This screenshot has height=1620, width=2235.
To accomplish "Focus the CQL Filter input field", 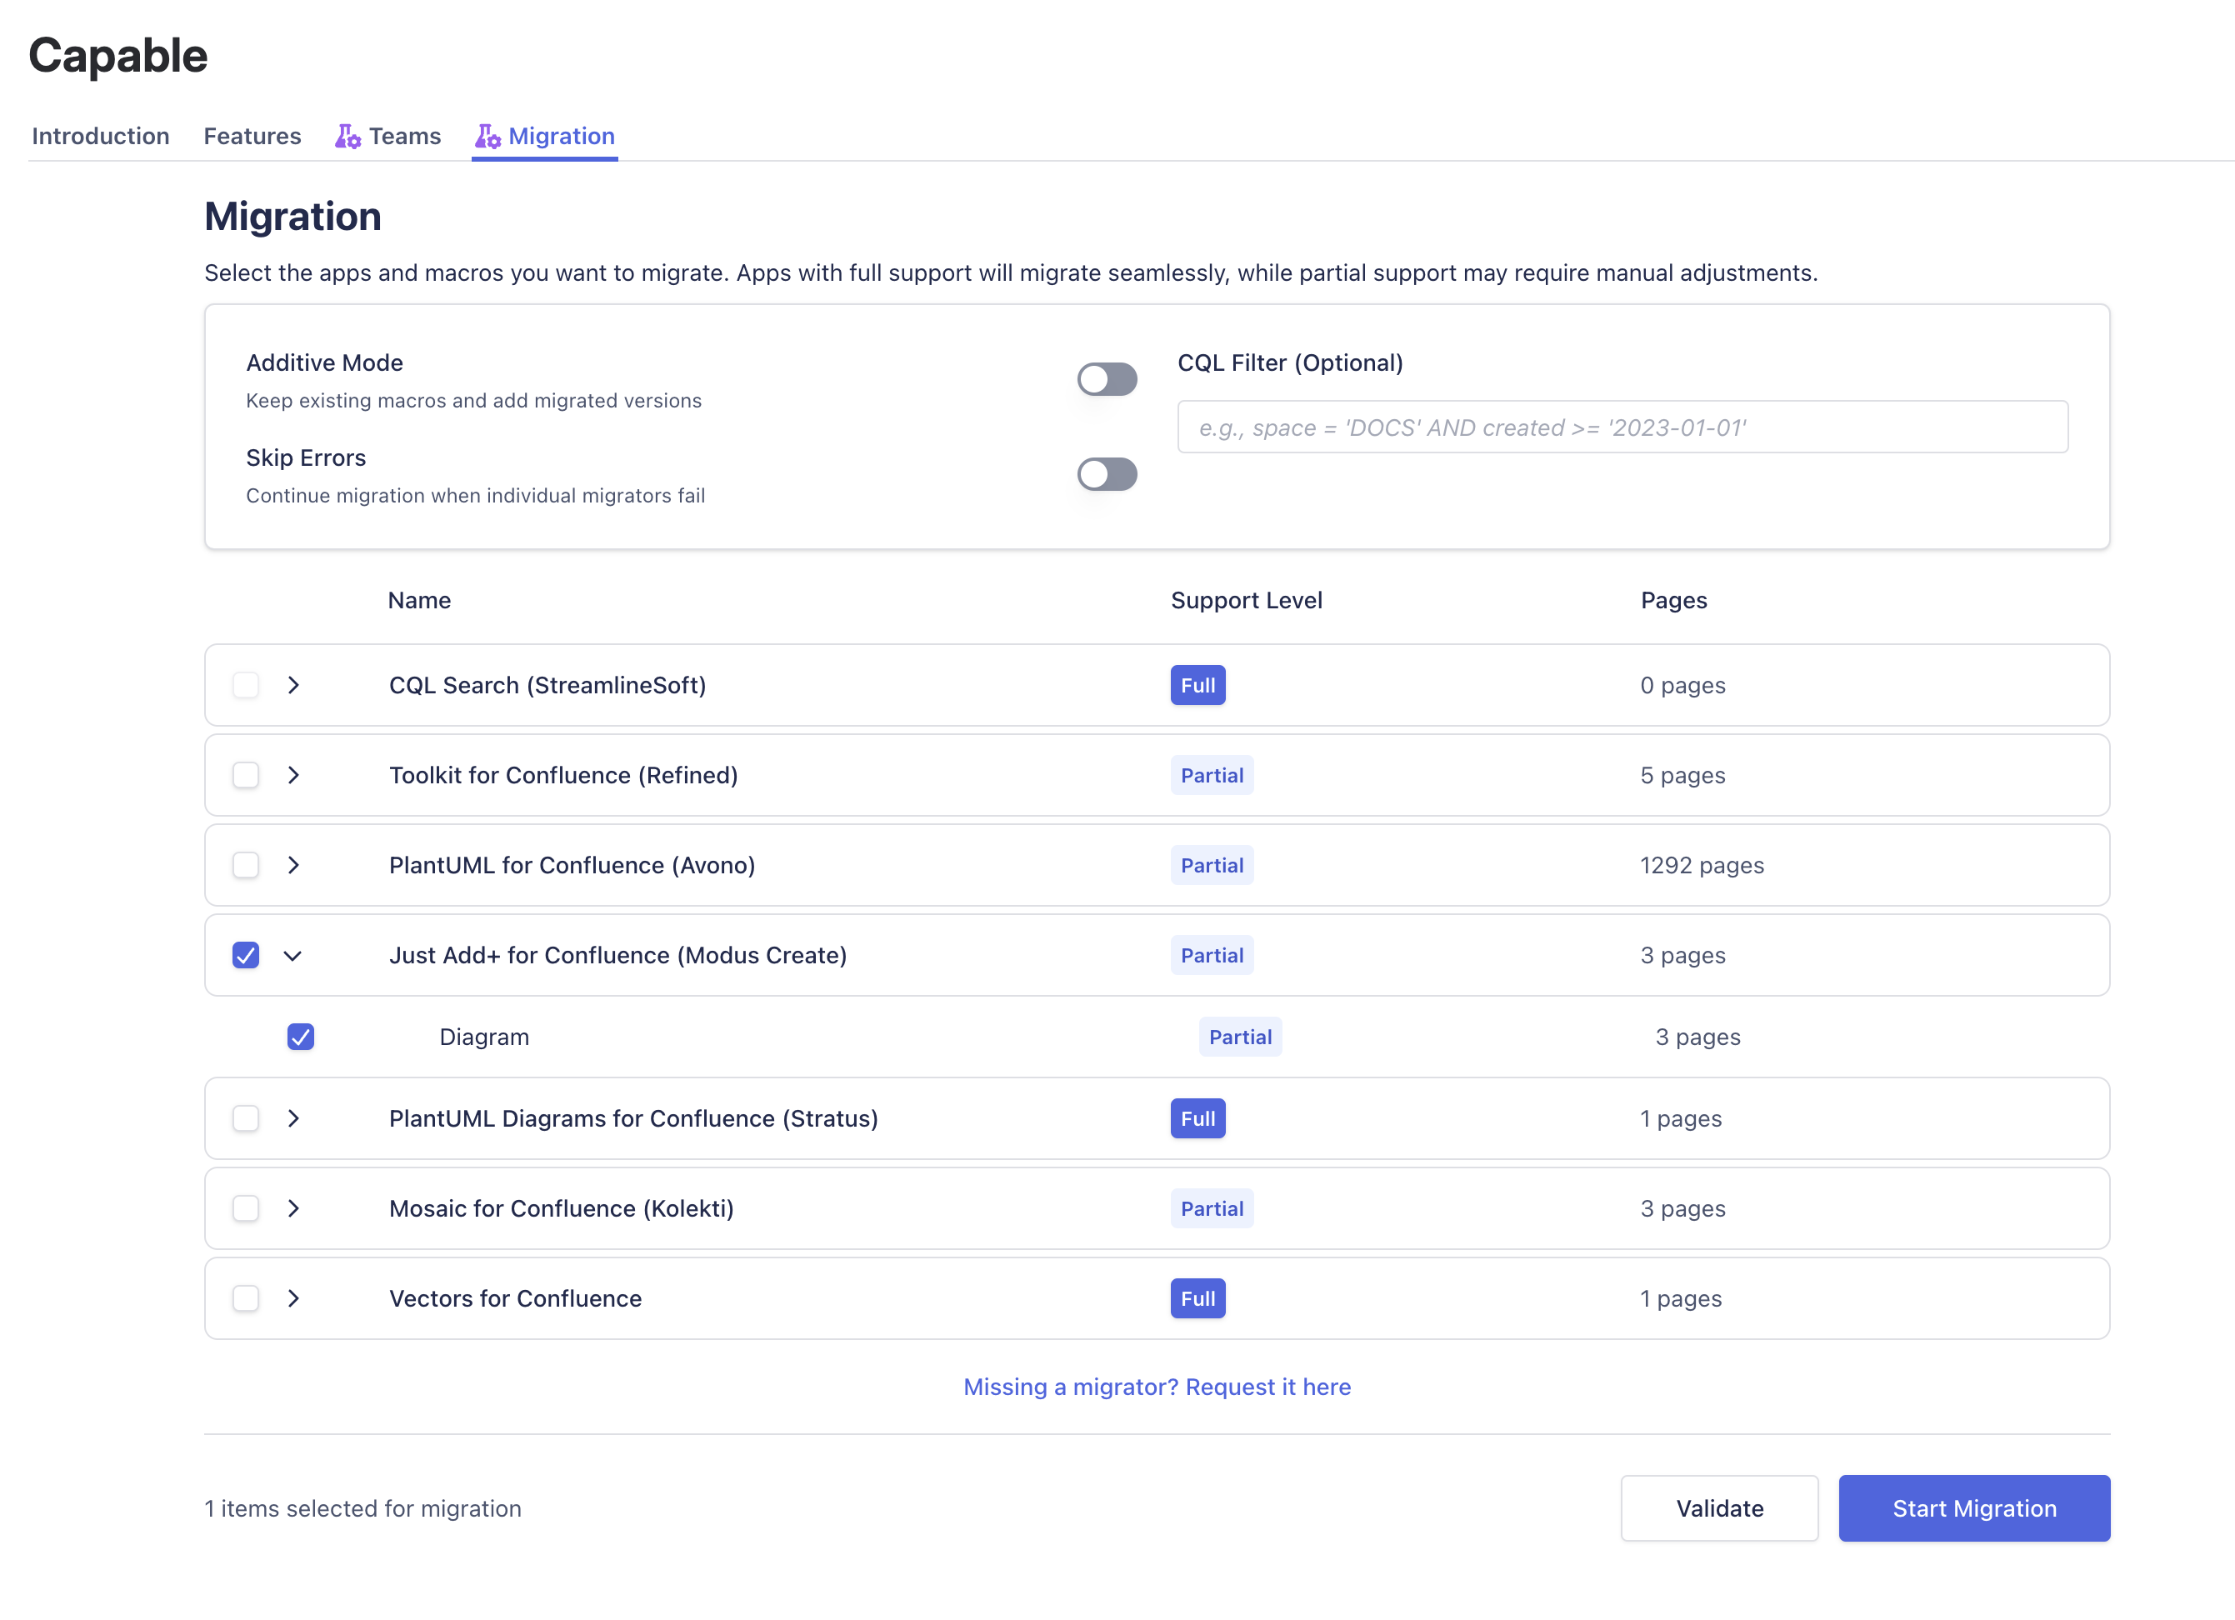I will pos(1622,427).
